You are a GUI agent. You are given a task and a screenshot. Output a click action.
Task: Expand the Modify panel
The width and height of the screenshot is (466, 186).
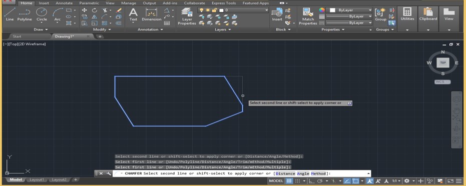(x=102, y=29)
